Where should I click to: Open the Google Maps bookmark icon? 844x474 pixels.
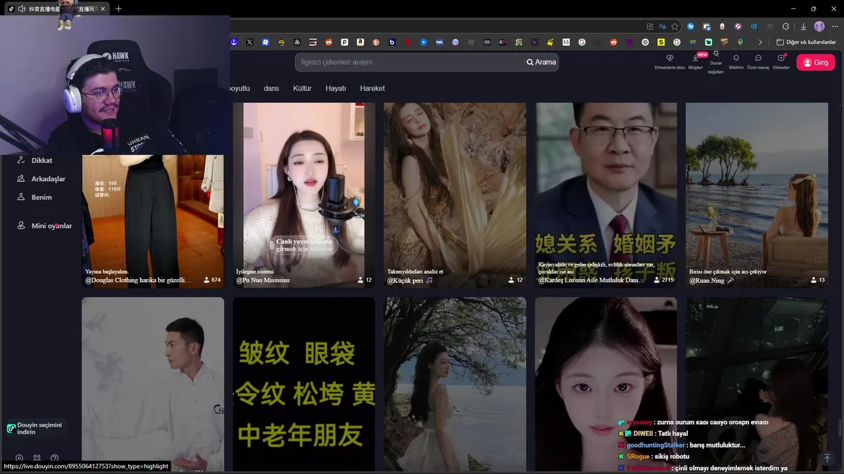click(740, 42)
